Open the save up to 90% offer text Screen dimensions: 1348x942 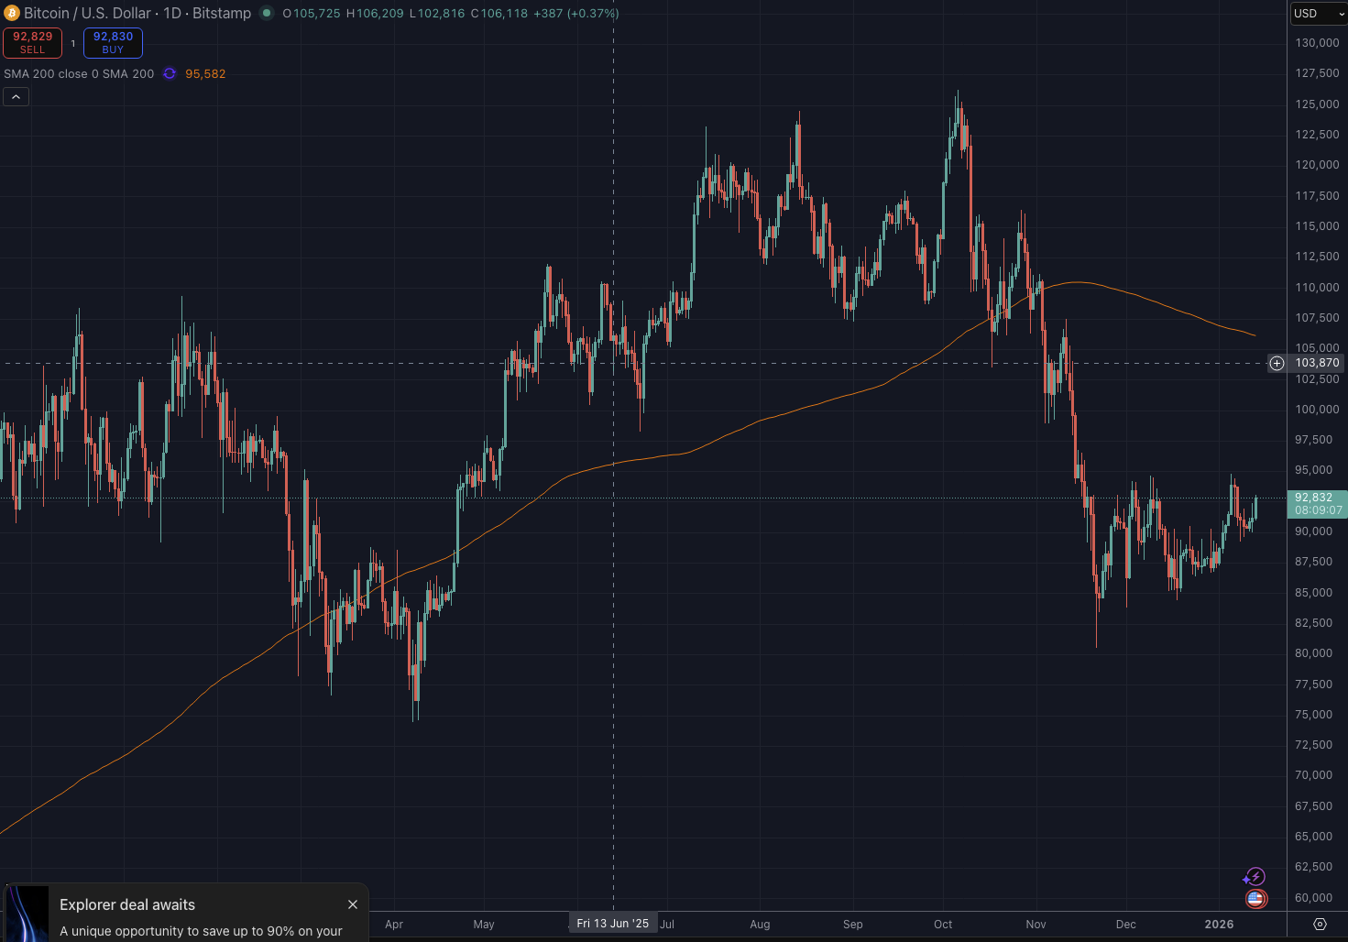[x=201, y=931]
